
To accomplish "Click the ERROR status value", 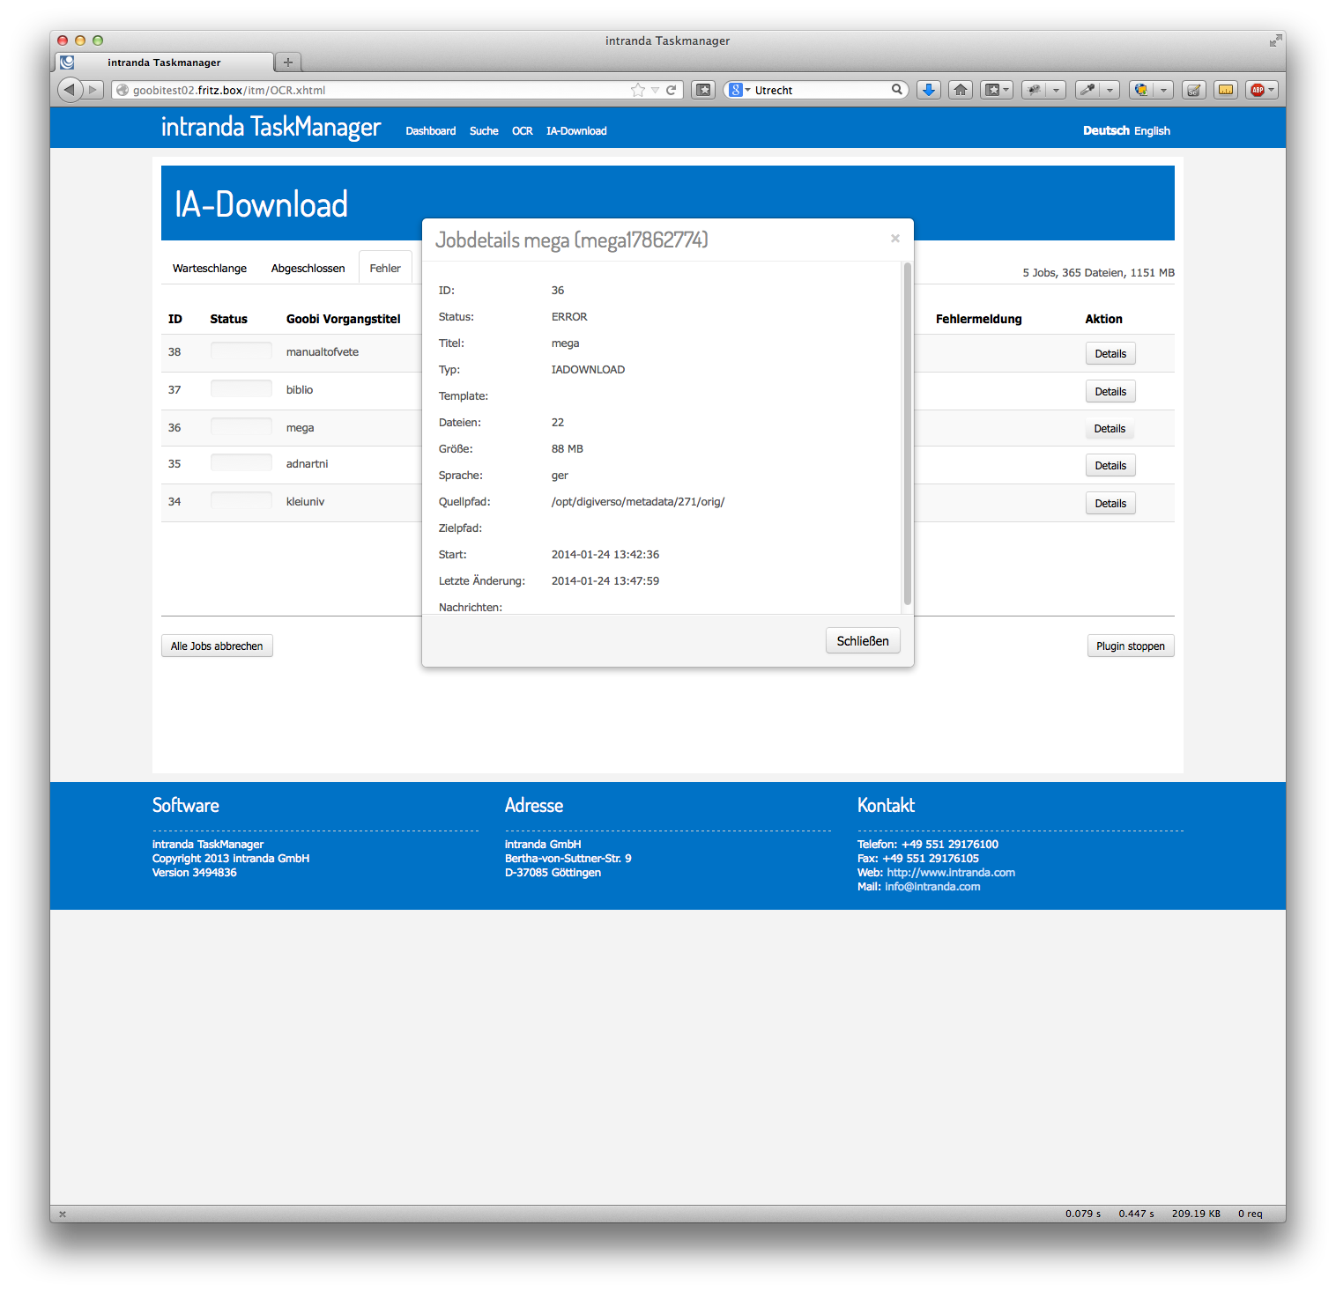I will pos(569,317).
